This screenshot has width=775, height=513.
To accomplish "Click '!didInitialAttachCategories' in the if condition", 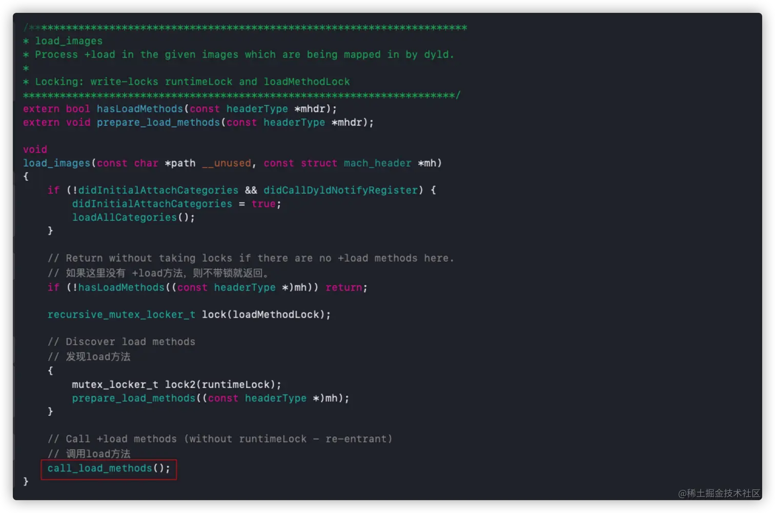I will pyautogui.click(x=155, y=190).
